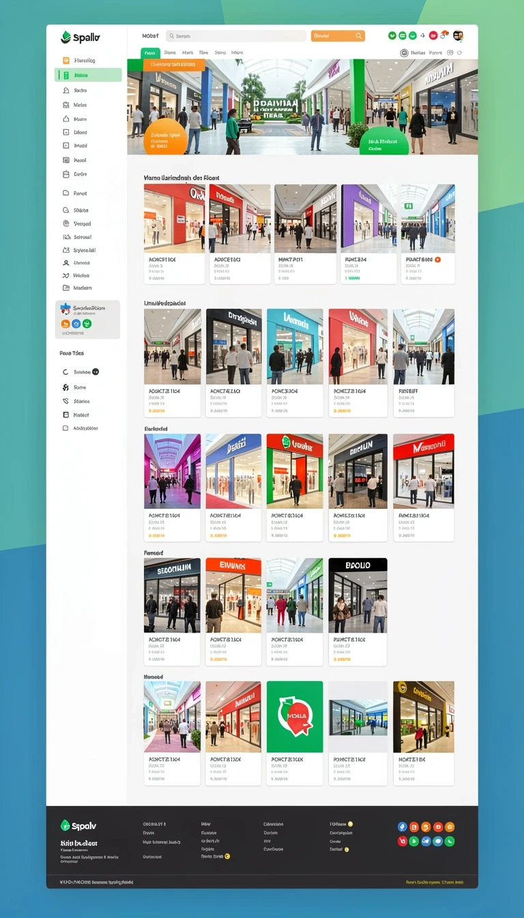The image size is (524, 918).
Task: Open the green-and-red storefront card in the third row
Action: tap(295, 488)
